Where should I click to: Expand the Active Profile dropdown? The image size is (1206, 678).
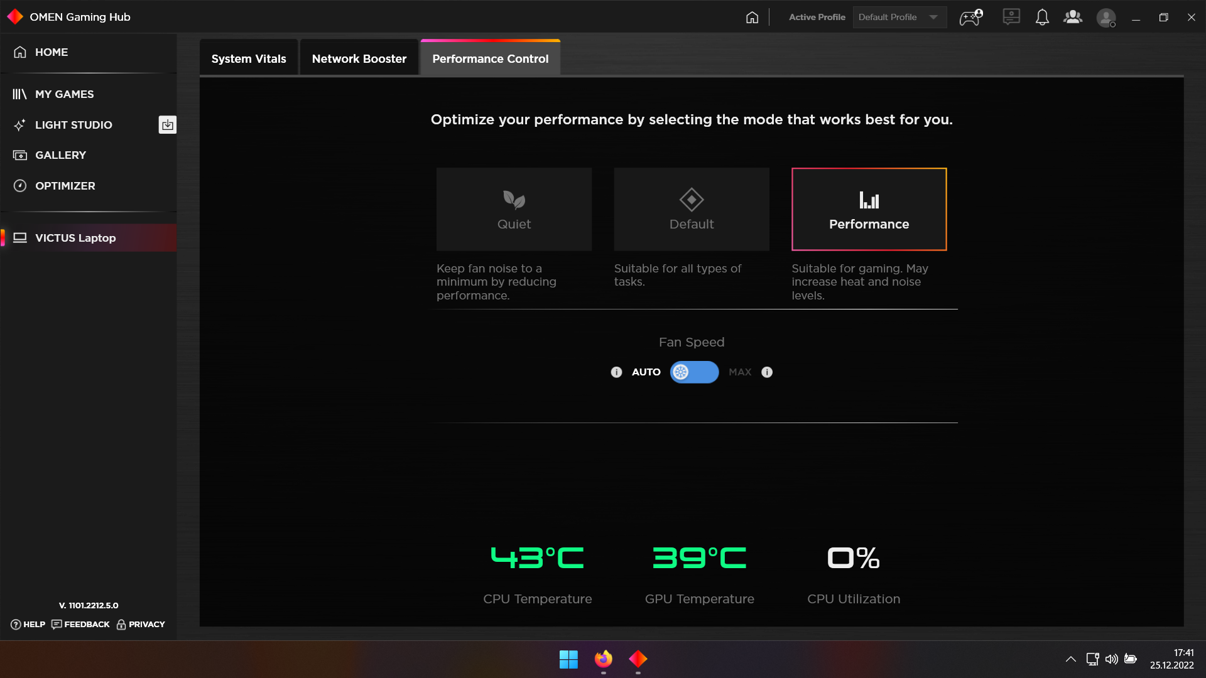coord(899,18)
